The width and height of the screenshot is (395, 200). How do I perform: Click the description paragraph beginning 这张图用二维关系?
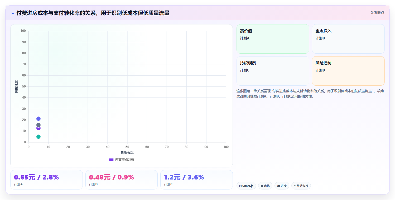(310, 94)
